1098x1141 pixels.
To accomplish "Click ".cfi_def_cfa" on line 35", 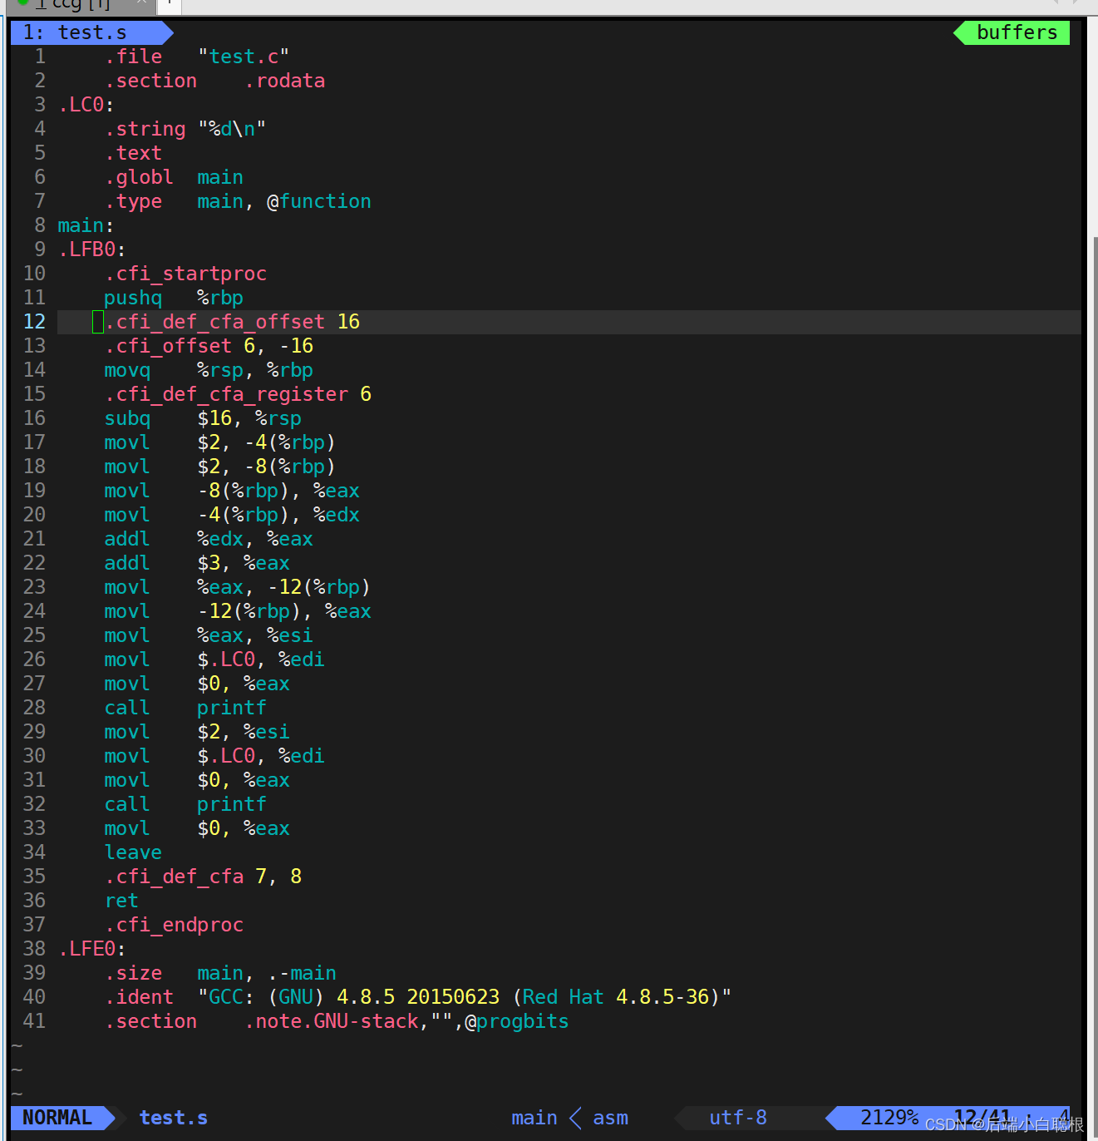I will tap(174, 877).
